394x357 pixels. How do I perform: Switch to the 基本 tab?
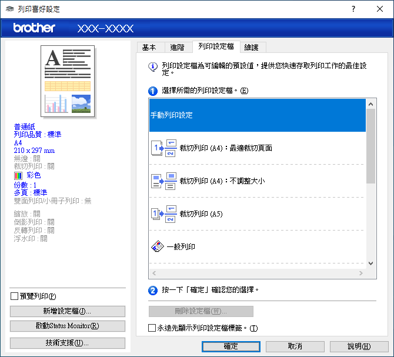(x=149, y=47)
